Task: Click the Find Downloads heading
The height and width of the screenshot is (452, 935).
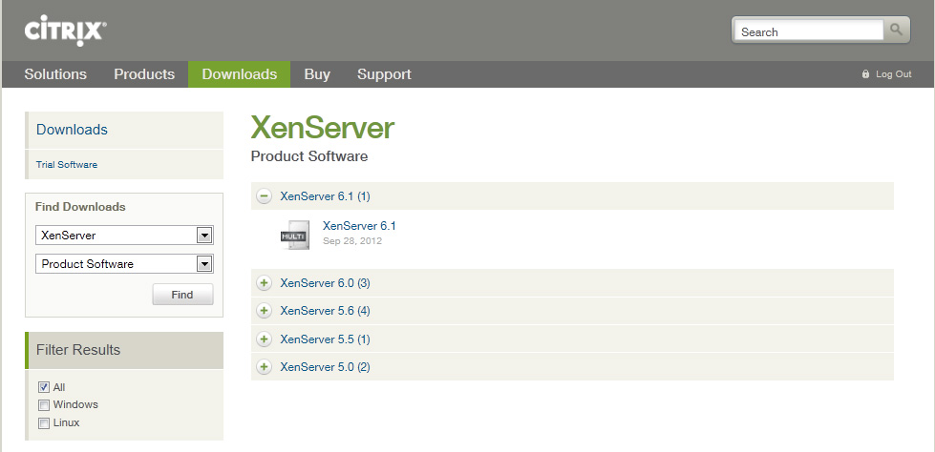Action: tap(80, 207)
